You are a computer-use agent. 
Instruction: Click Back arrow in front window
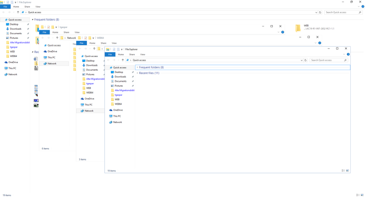(x=109, y=60)
